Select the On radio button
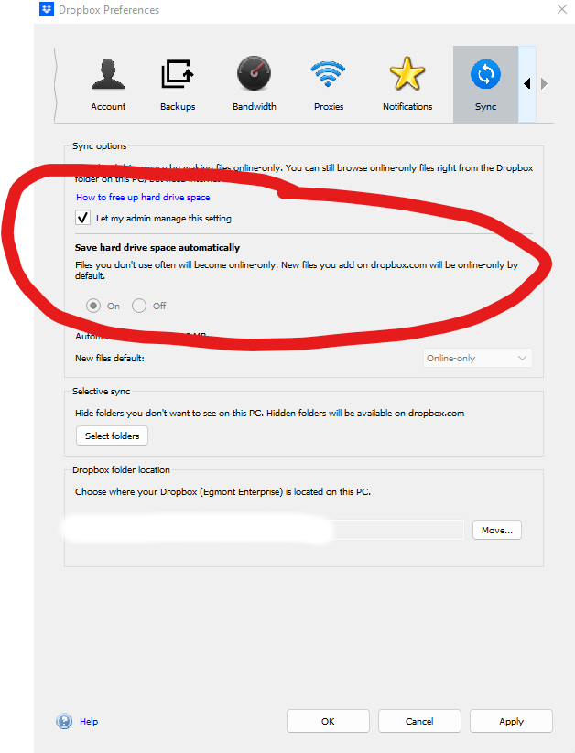This screenshot has width=575, height=753. point(92,306)
